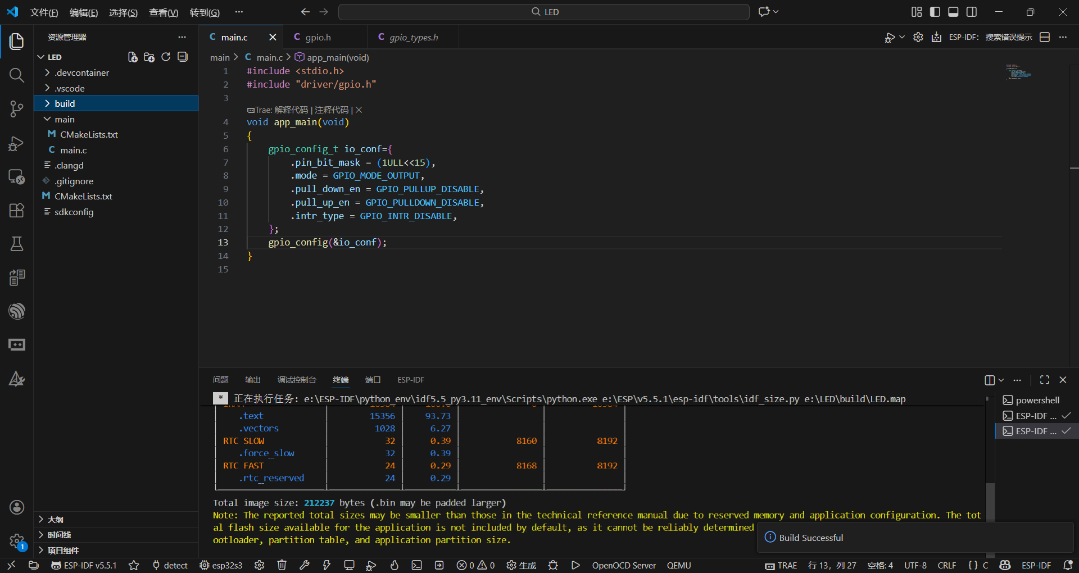
Task: Create a new folder in LED explorer
Action: (x=149, y=57)
